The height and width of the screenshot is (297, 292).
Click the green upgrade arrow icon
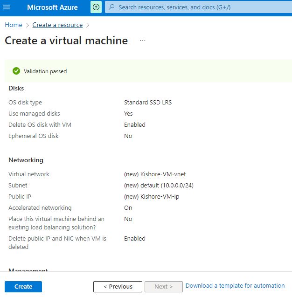click(x=96, y=7)
